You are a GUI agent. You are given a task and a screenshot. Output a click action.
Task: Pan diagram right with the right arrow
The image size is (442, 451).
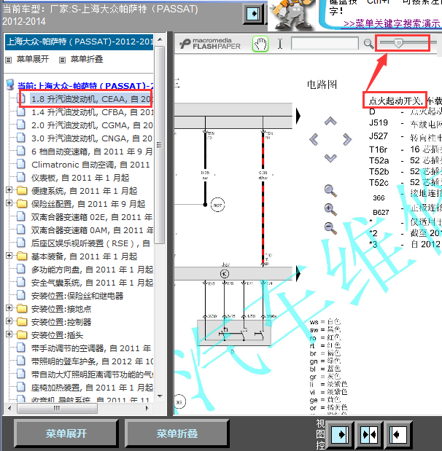[347, 139]
